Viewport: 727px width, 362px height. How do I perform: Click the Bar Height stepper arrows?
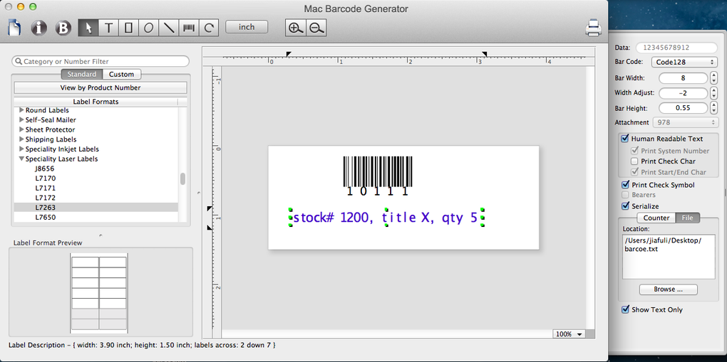coord(713,108)
